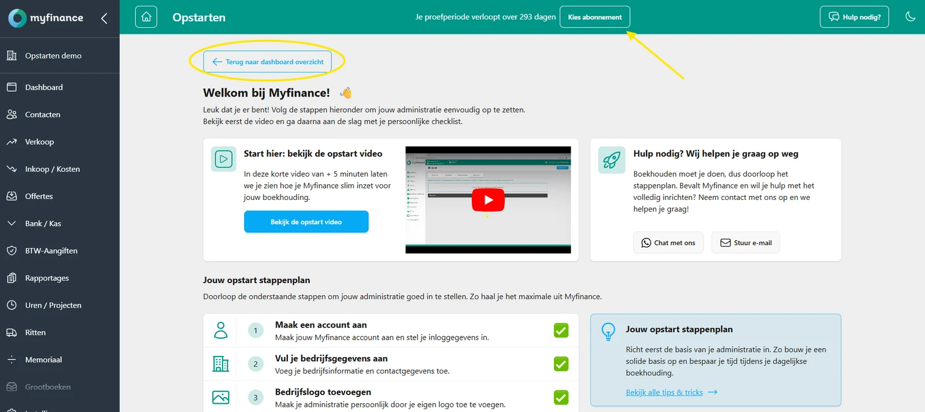Follow the Bekijk alle tips & tricks link

[671, 392]
